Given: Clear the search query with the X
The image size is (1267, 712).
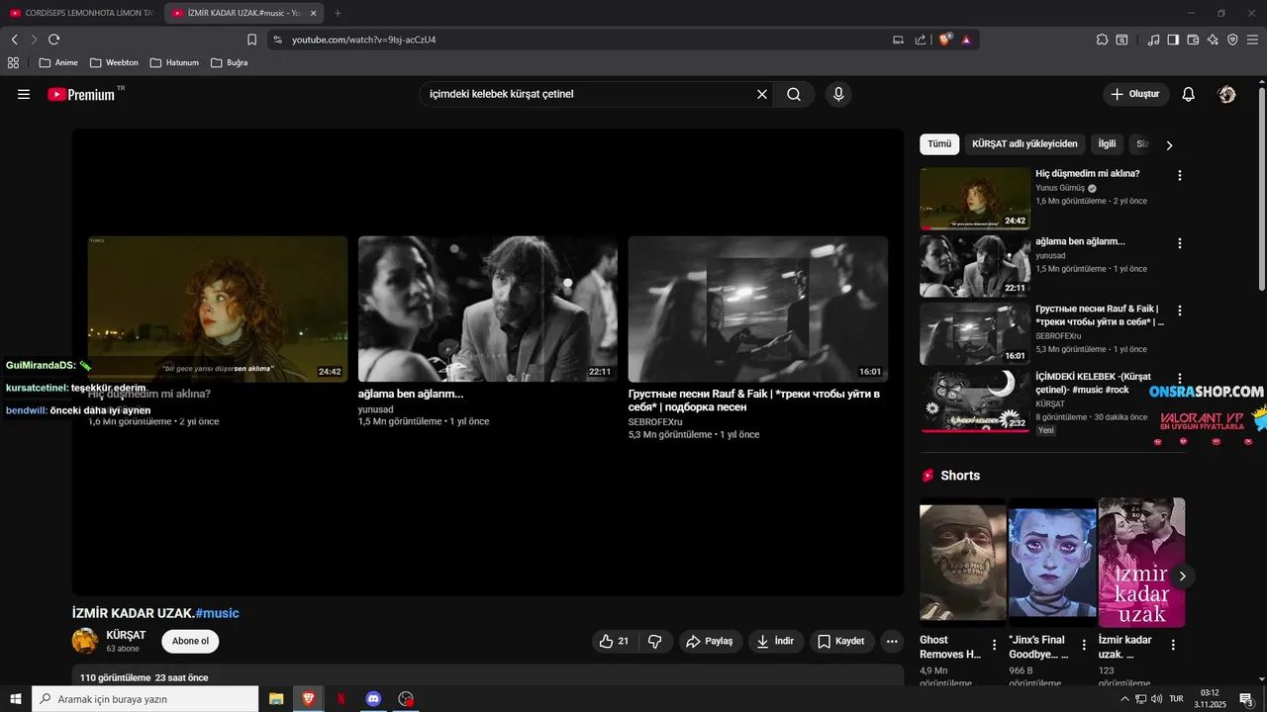Looking at the screenshot, I should pyautogui.click(x=762, y=94).
